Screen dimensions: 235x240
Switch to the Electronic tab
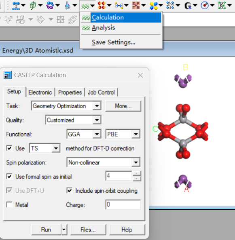coord(40,93)
